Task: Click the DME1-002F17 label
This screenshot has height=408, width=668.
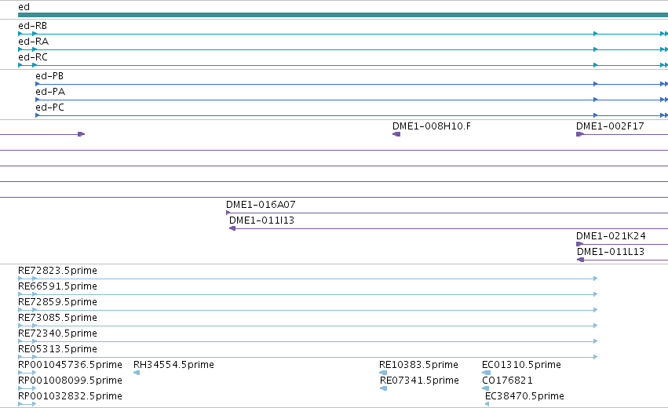Action: point(610,126)
